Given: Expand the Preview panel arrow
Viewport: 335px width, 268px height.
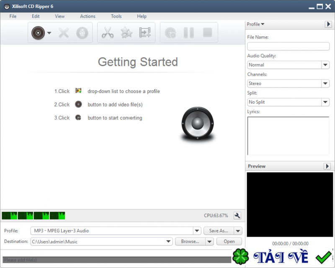Looking at the screenshot, I should (x=328, y=166).
